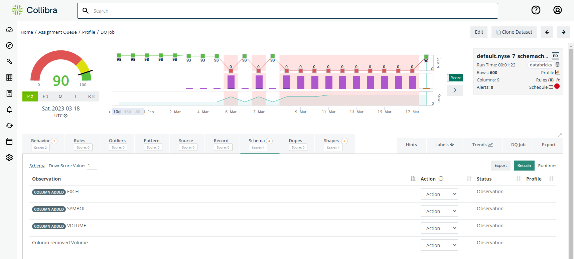
Task: Click the UTC clock icon
Action: coord(65,116)
